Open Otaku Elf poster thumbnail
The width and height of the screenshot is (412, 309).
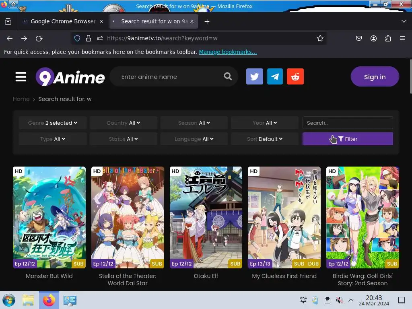pyautogui.click(x=206, y=217)
